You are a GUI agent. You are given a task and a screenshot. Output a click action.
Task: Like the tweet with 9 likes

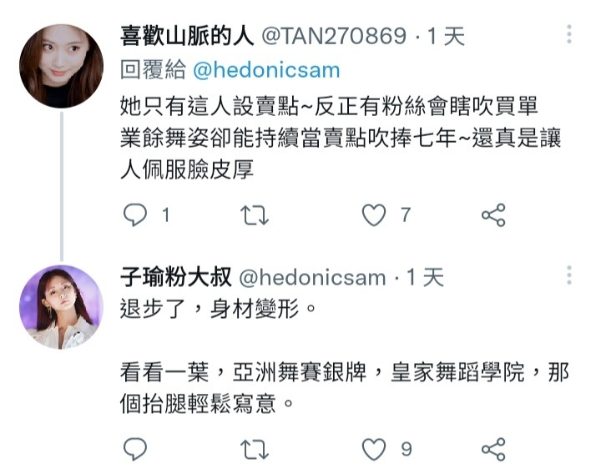374,449
